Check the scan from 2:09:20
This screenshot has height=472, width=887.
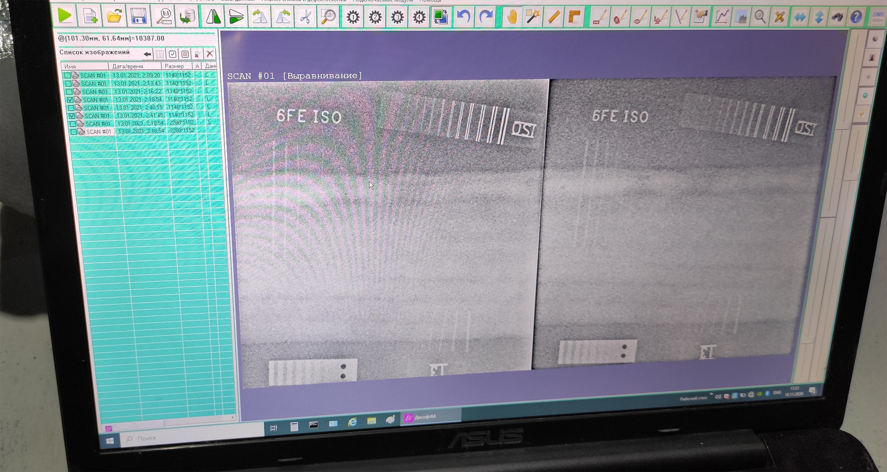67,75
